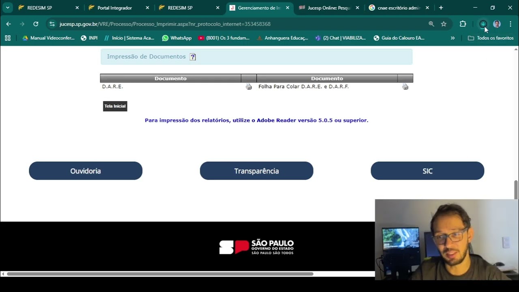
Task: Open site information icon in address bar
Action: [52, 24]
